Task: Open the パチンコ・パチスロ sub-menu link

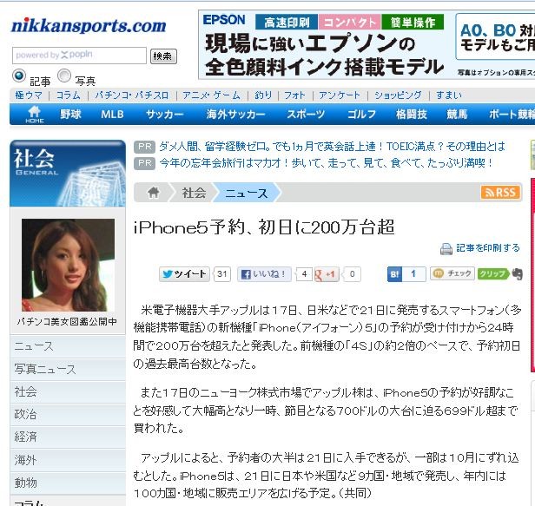Action: point(132,95)
